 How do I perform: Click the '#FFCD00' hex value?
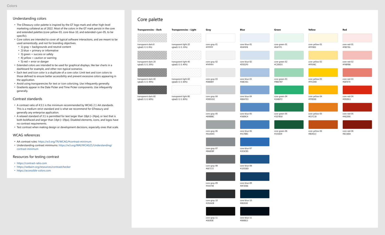point(312,82)
